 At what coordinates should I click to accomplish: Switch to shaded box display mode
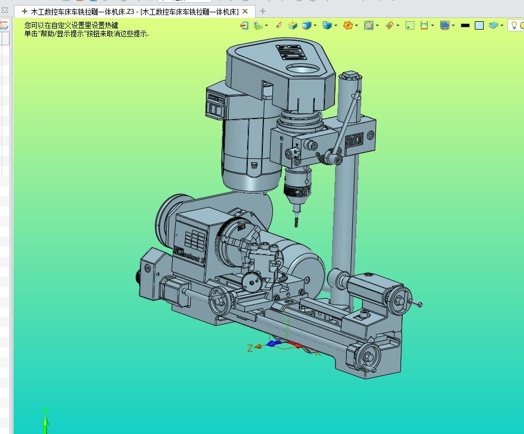(306, 25)
